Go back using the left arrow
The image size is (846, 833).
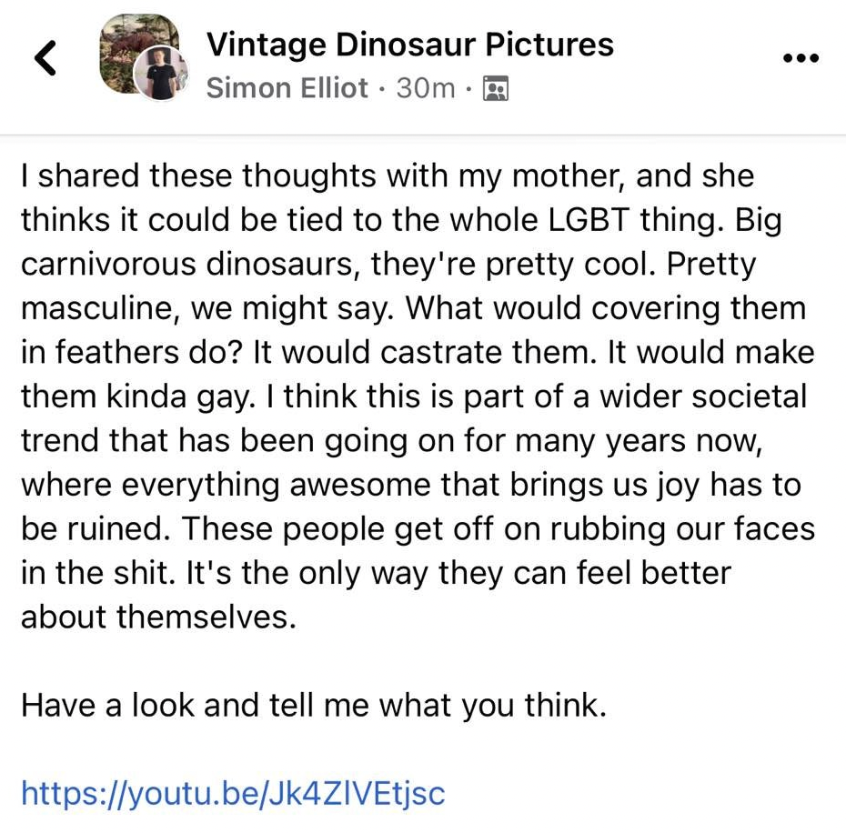(x=45, y=59)
